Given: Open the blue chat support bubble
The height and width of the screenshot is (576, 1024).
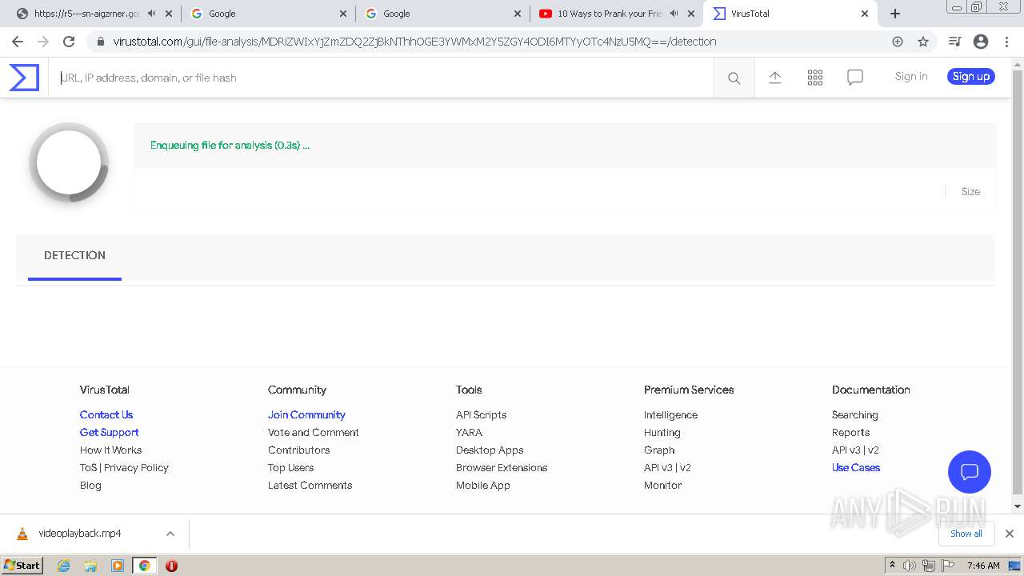Looking at the screenshot, I should 970,471.
